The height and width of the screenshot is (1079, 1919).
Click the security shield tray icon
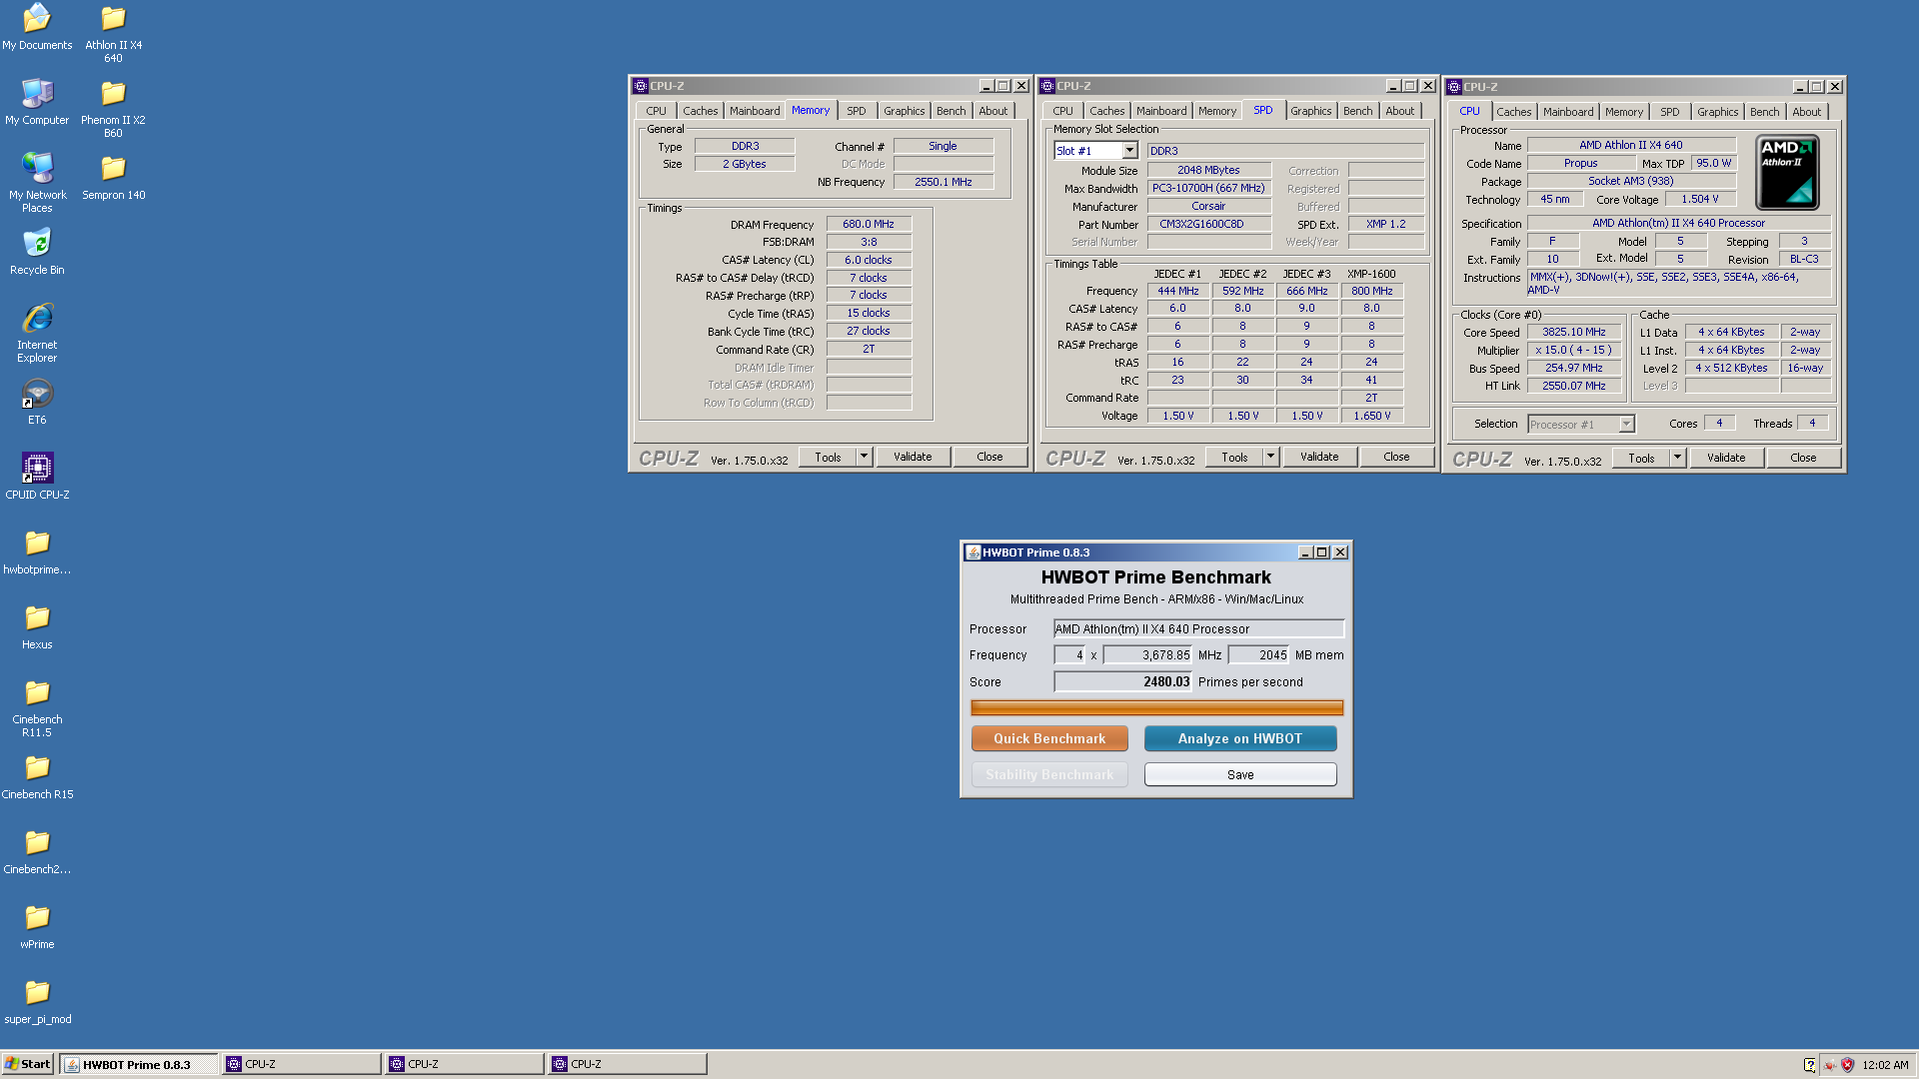1847,1065
